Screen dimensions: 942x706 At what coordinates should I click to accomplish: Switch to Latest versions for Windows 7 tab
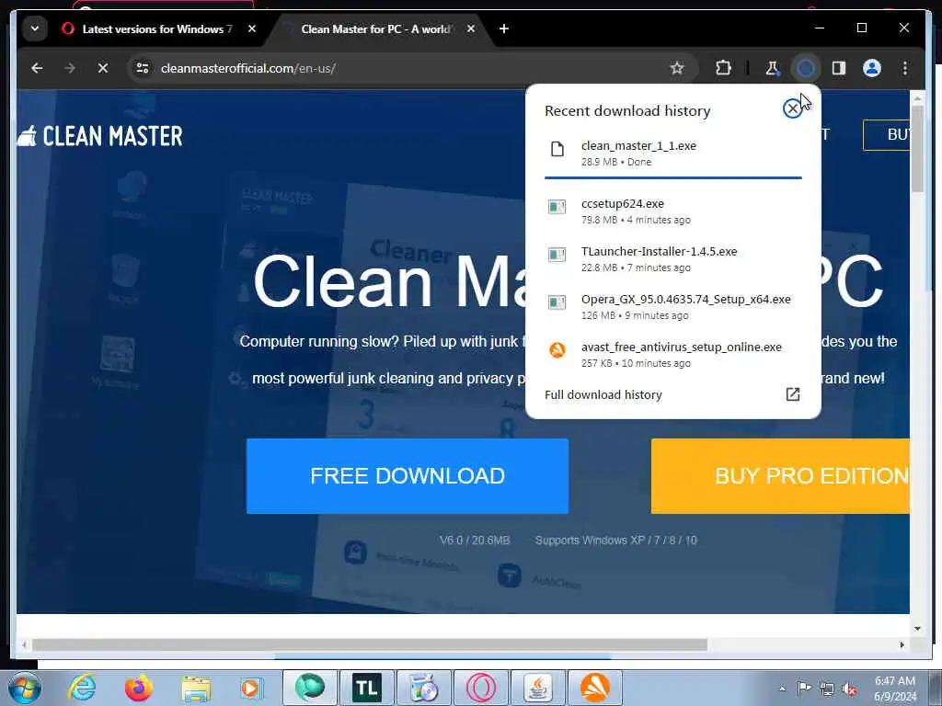pyautogui.click(x=156, y=28)
